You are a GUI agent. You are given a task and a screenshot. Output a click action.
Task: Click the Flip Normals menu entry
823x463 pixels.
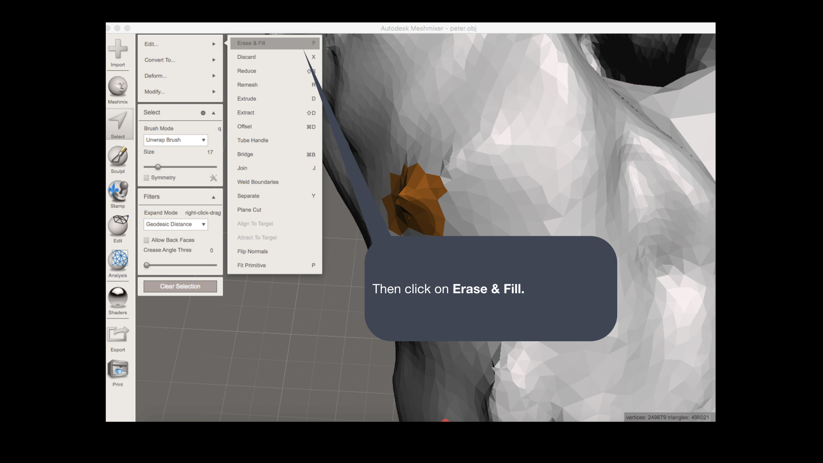[252, 252]
